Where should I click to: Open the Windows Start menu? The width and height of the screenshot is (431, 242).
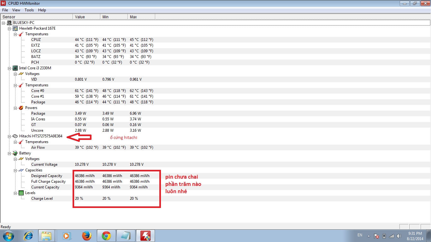pyautogui.click(x=8, y=235)
